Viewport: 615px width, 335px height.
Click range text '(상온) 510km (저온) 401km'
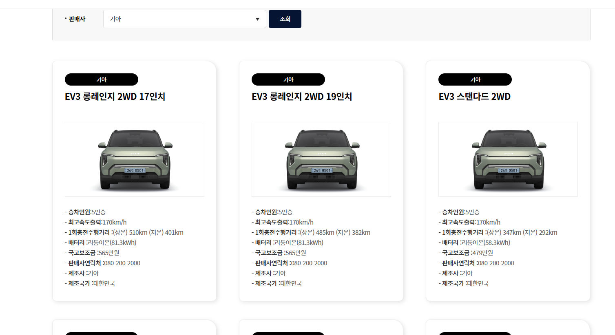tap(148, 232)
